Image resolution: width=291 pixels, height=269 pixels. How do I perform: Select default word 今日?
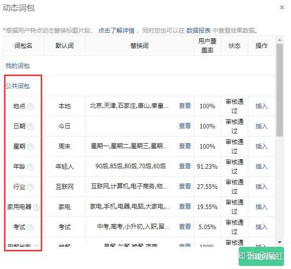[64, 126]
